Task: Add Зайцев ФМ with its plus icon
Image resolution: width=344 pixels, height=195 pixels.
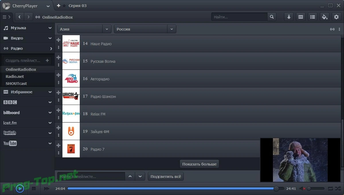Action: click(x=58, y=128)
